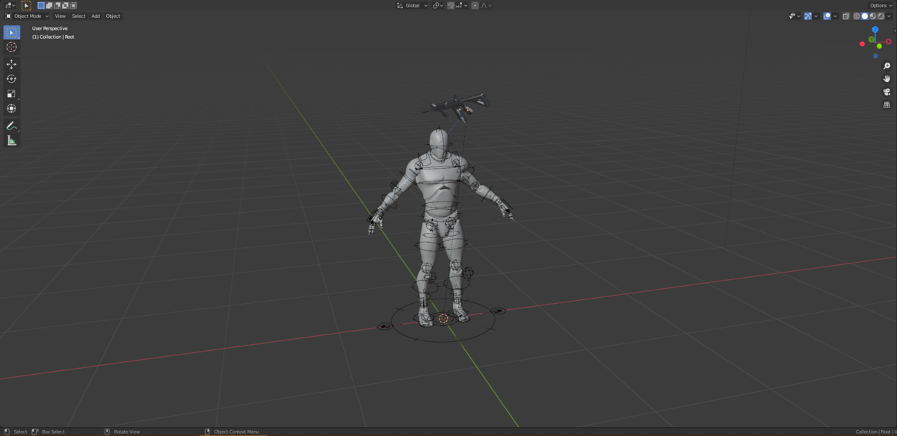Open the Options dropdown
Screen dimensions: 897x436
[881, 5]
